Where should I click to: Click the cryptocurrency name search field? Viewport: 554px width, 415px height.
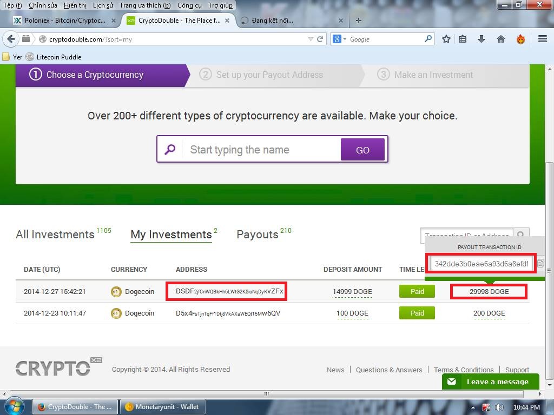261,150
